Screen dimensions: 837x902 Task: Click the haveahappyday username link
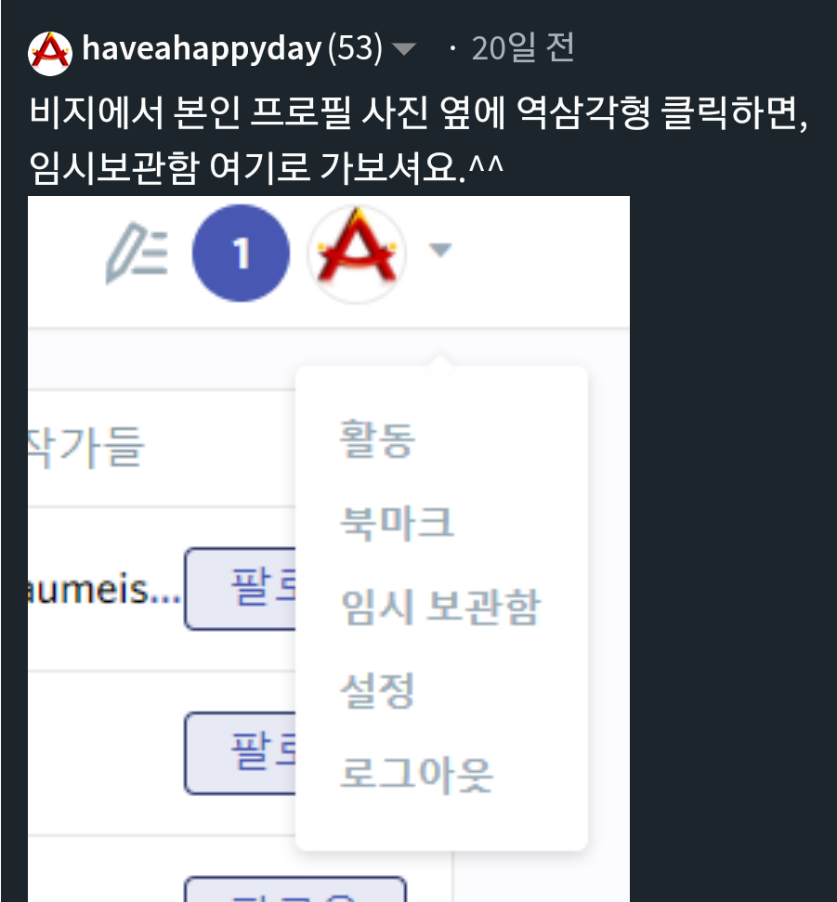tap(202, 49)
